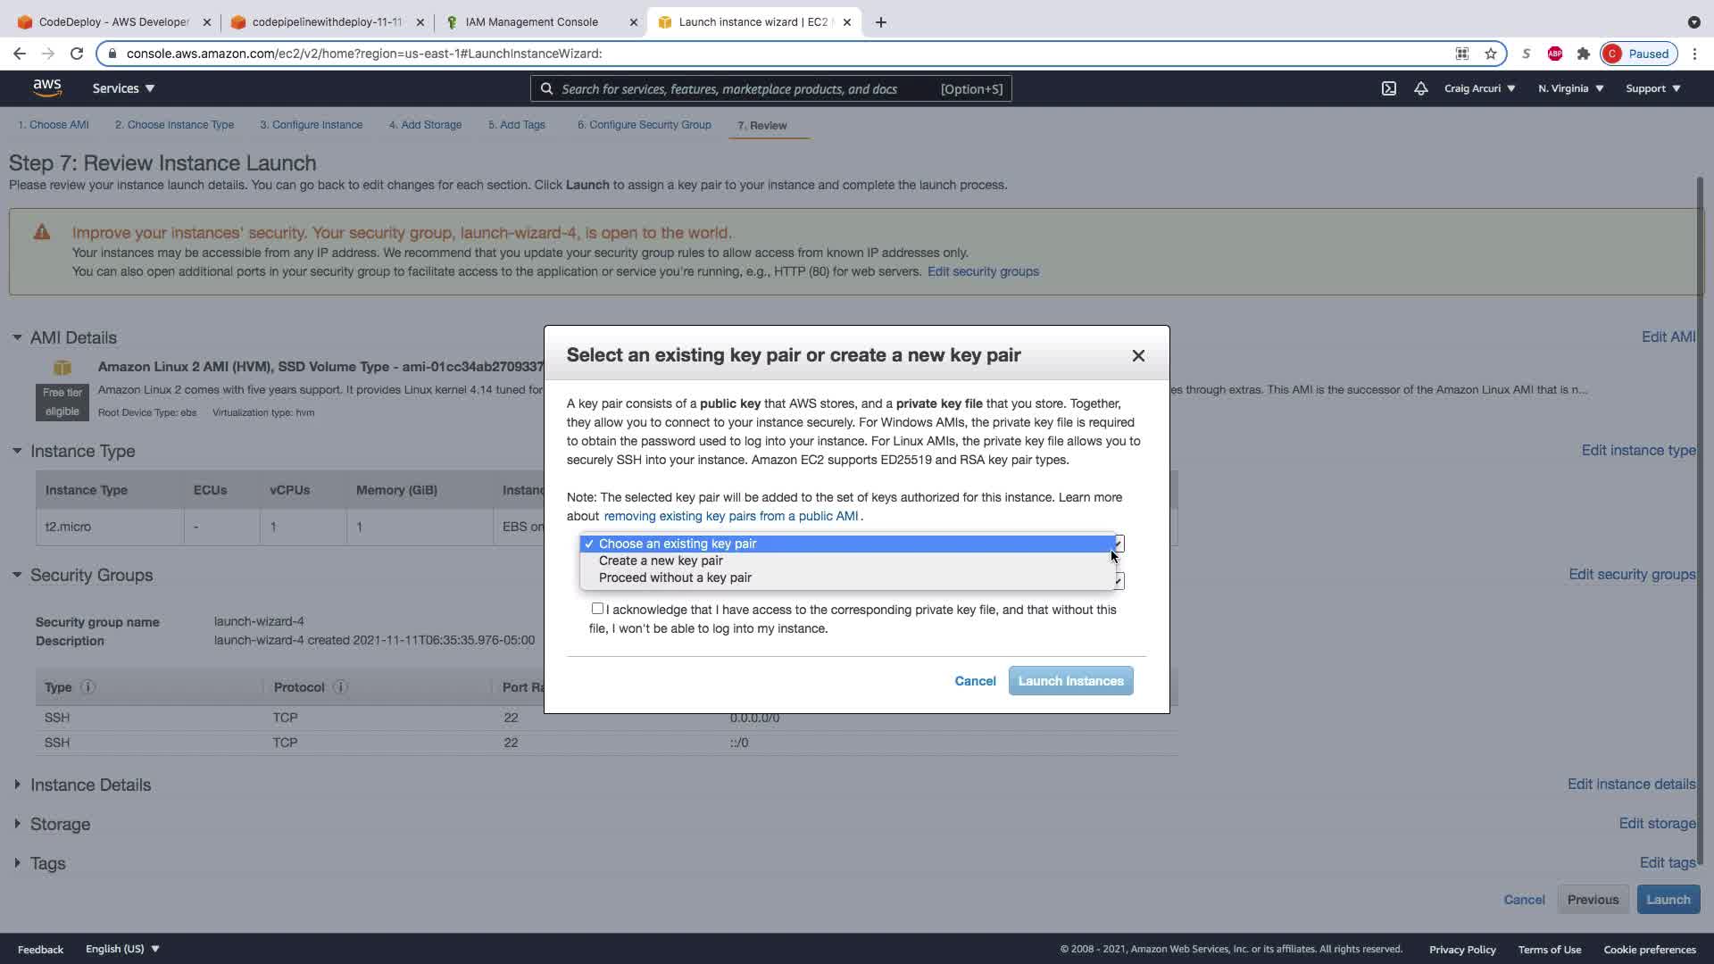This screenshot has height=964, width=1714.
Task: Click the AWS services search field
Action: [741, 88]
